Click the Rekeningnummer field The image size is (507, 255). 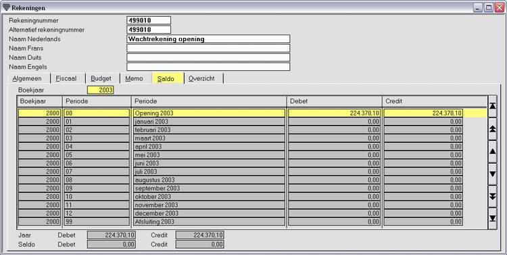(x=149, y=20)
